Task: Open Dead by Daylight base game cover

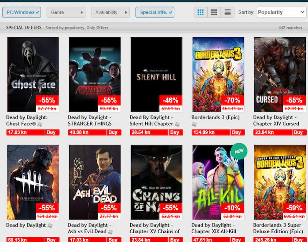Action: pyautogui.click(x=33, y=182)
